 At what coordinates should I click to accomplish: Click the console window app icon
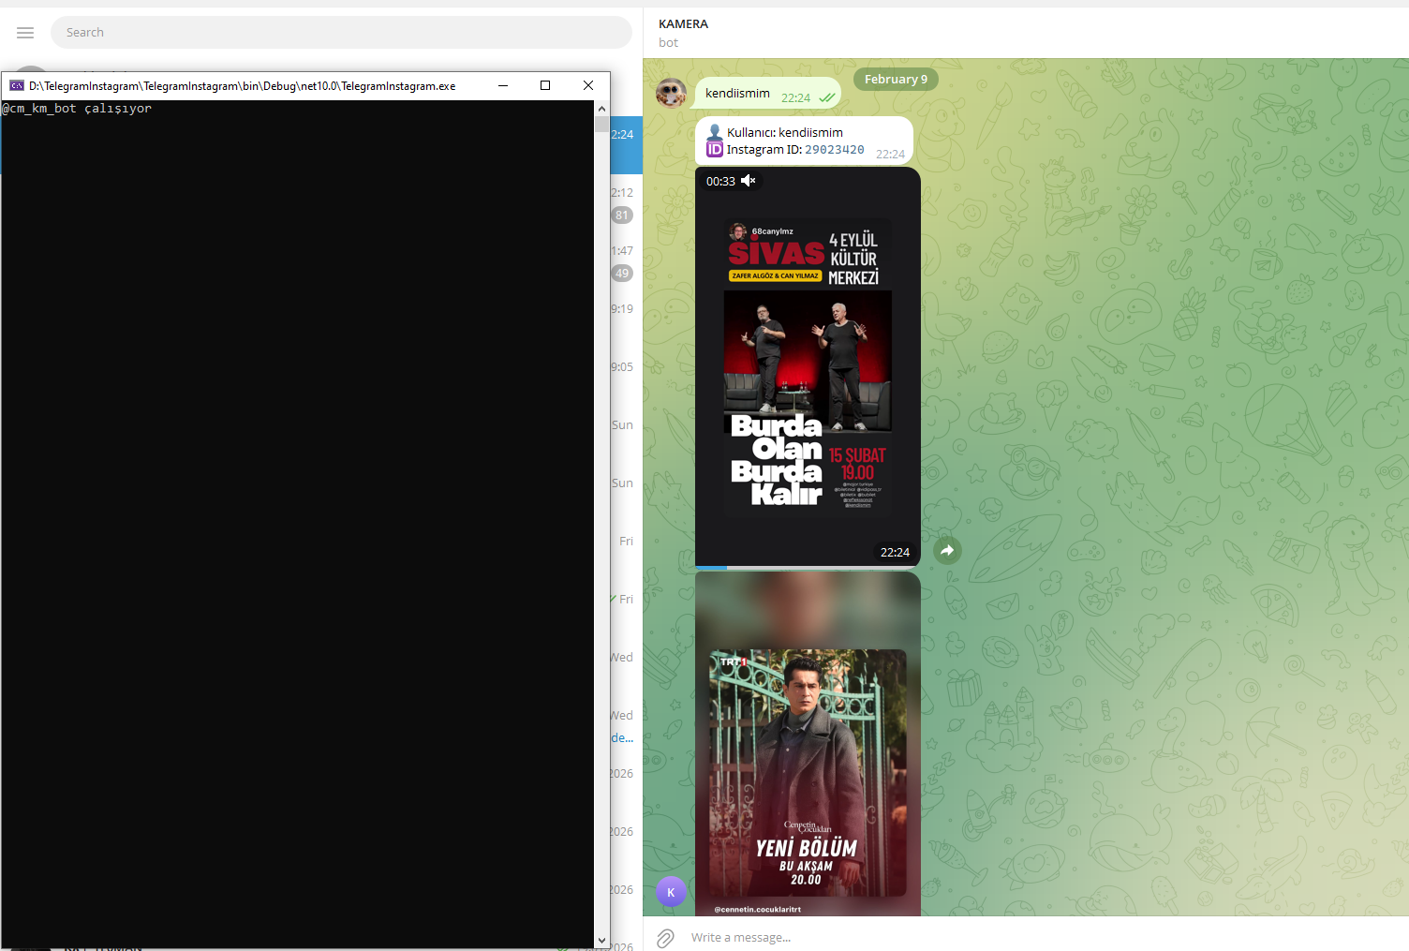pos(17,85)
